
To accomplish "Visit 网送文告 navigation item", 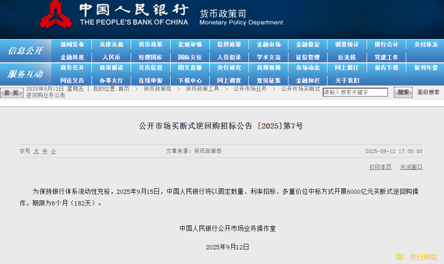I will [x=72, y=80].
